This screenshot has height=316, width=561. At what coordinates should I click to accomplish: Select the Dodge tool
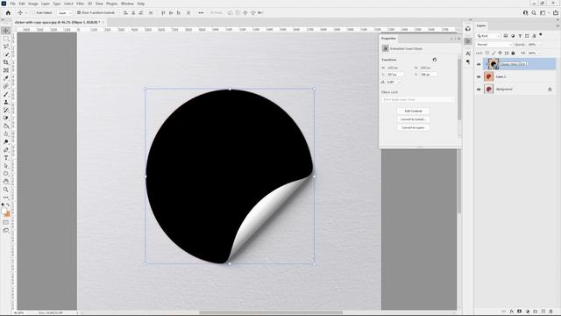point(6,142)
